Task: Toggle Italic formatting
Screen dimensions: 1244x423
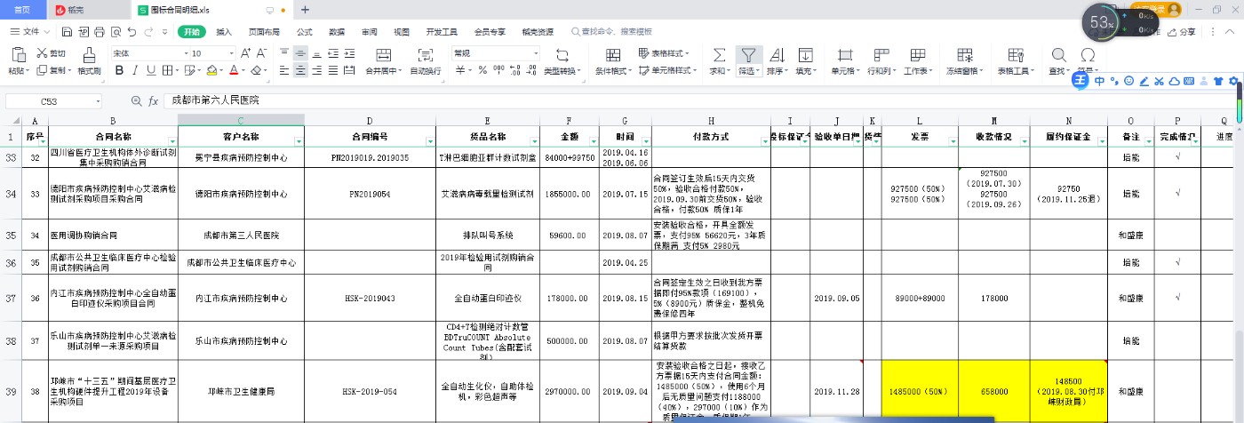Action: pyautogui.click(x=134, y=70)
